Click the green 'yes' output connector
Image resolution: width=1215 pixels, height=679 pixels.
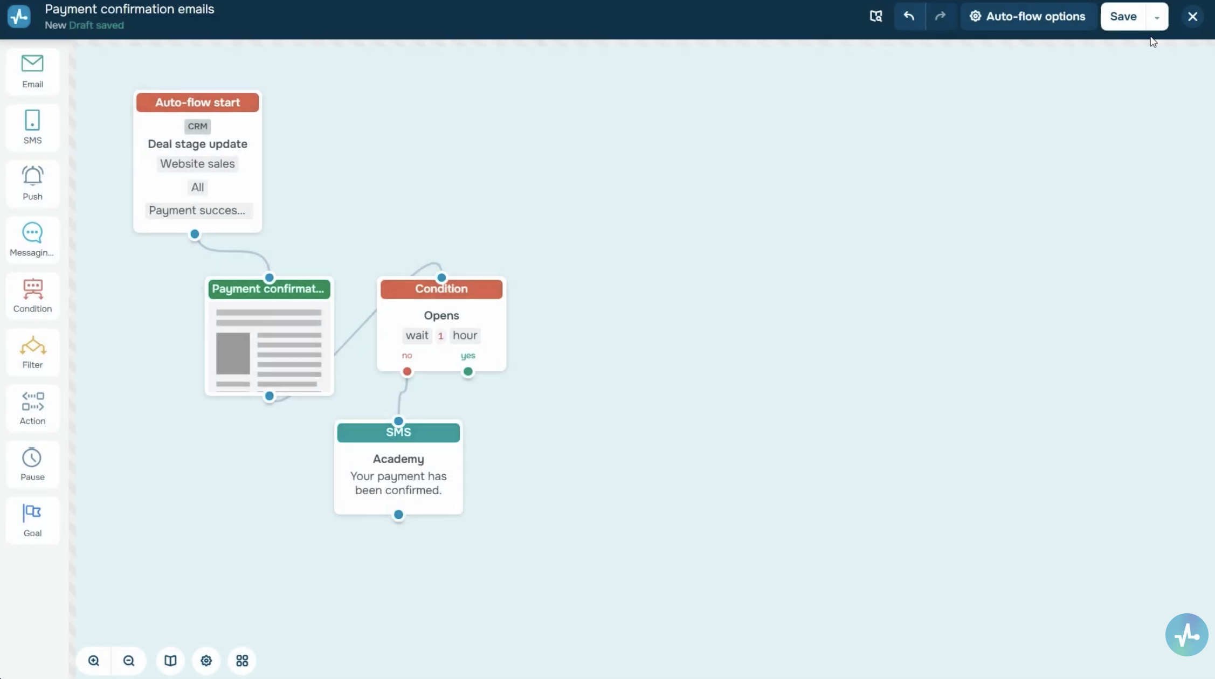click(x=468, y=371)
